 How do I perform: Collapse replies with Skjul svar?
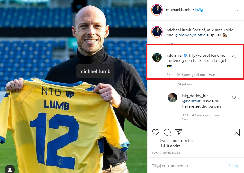185,84
